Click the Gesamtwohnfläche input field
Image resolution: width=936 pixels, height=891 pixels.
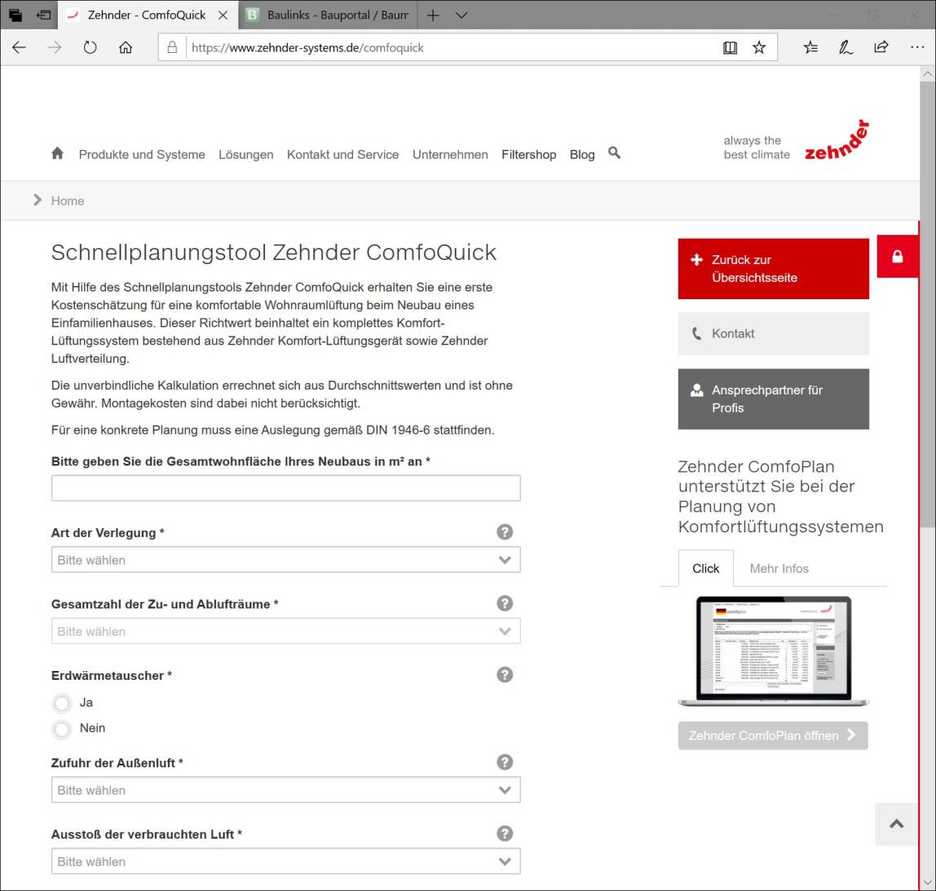click(x=285, y=487)
